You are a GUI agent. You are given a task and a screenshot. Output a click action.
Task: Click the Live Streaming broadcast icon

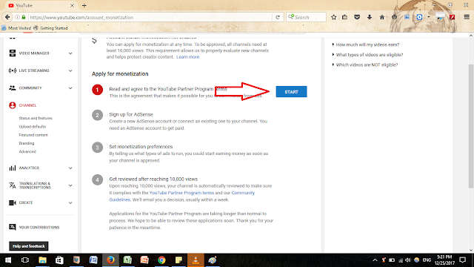coord(13,70)
